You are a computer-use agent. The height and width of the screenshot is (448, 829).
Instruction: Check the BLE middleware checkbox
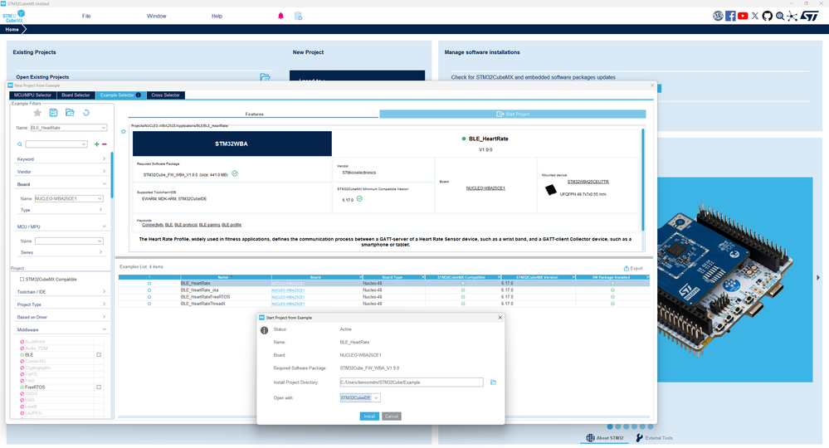tap(99, 354)
